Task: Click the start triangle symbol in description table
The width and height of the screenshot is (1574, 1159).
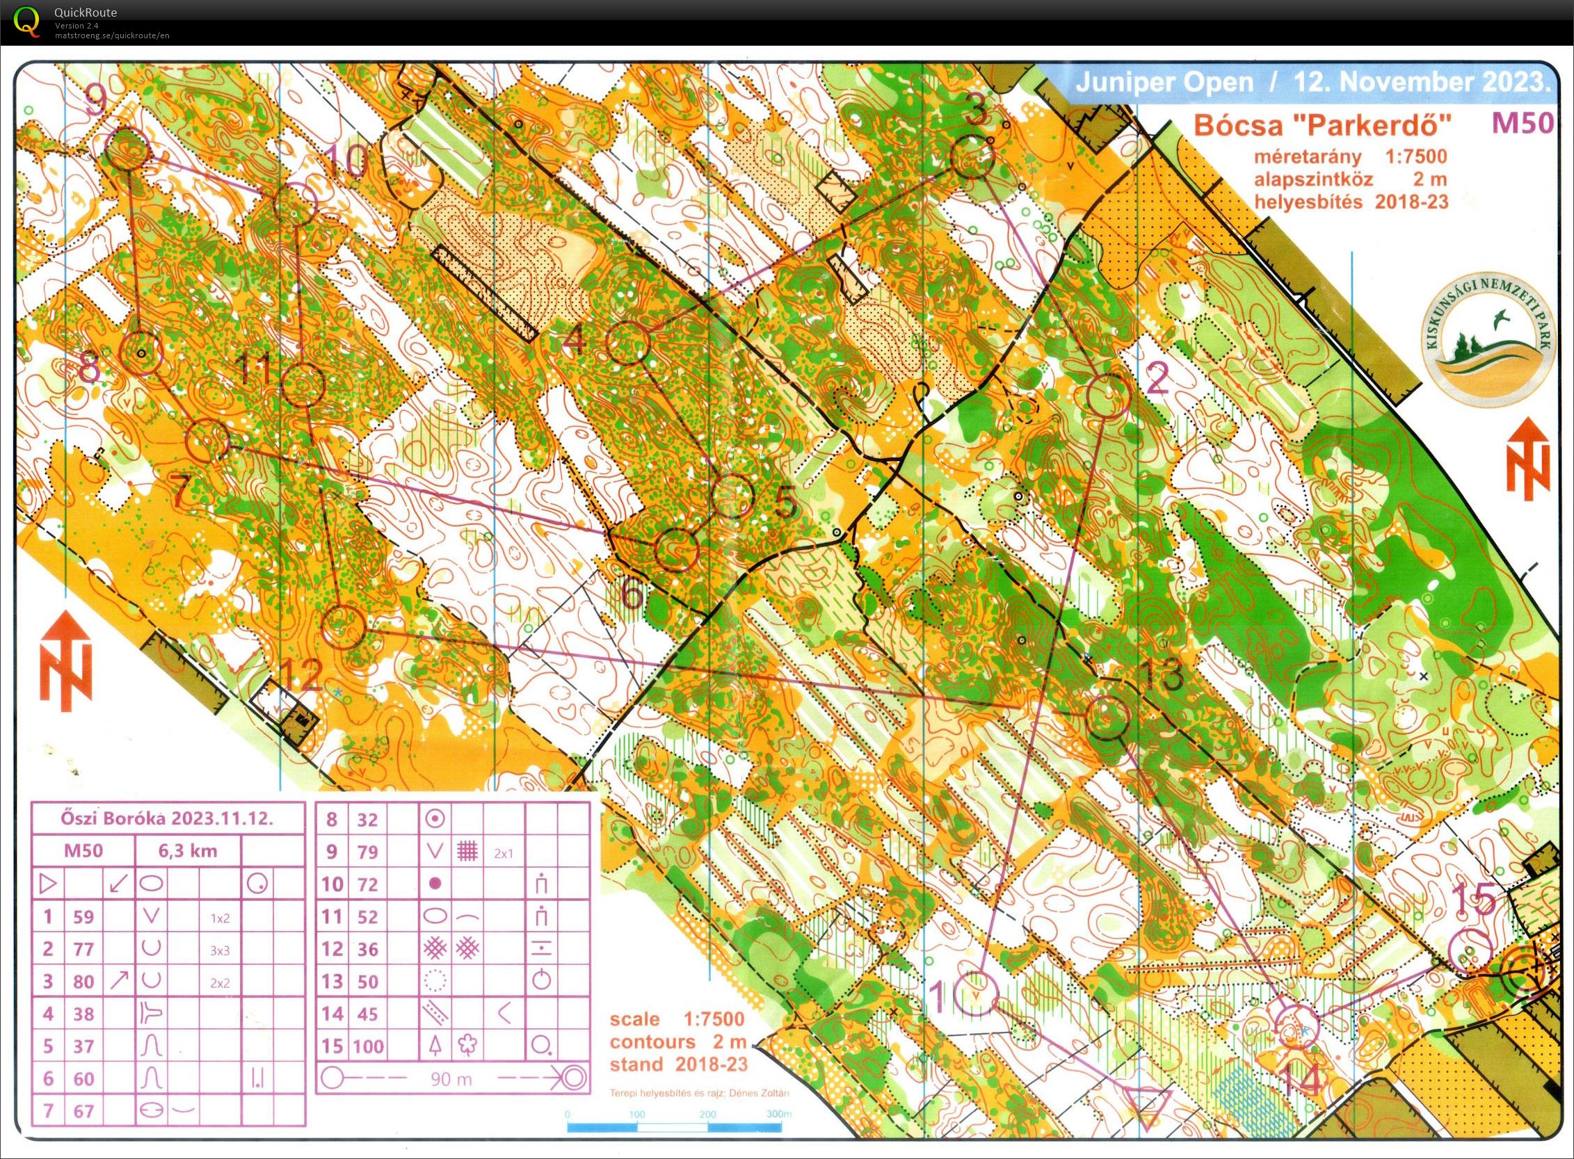Action: point(48,884)
